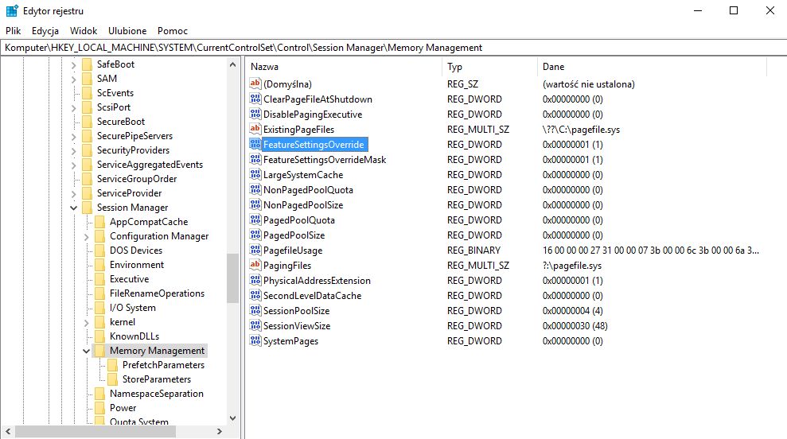Collapse the Memory Management key
The image size is (787, 439).
pos(86,351)
